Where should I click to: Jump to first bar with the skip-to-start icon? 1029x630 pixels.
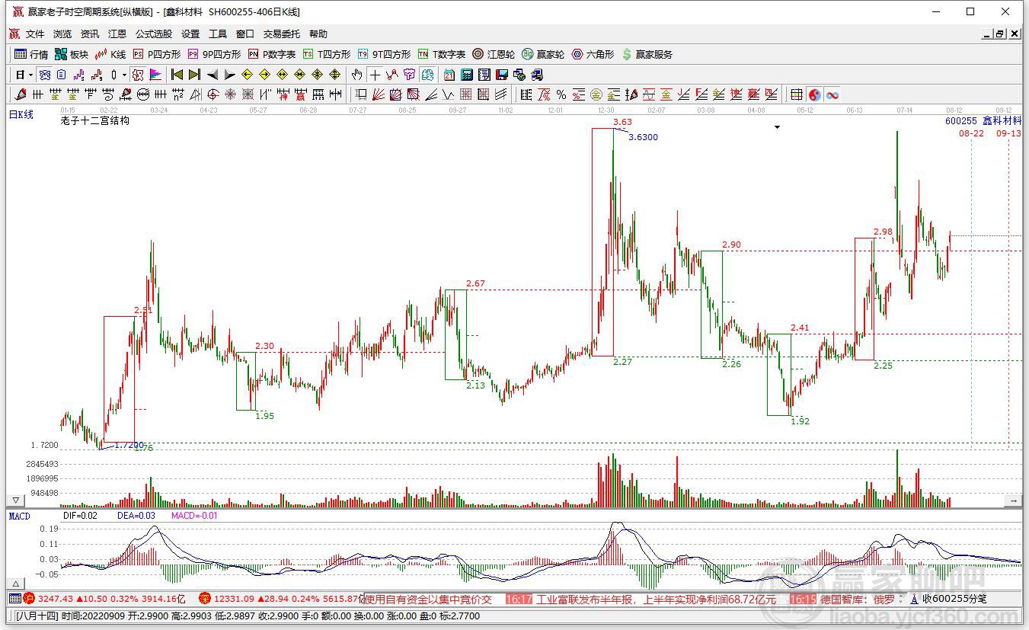coord(177,75)
